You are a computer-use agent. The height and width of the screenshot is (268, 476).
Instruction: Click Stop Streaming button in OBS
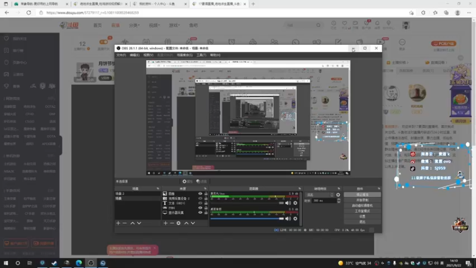(362, 195)
